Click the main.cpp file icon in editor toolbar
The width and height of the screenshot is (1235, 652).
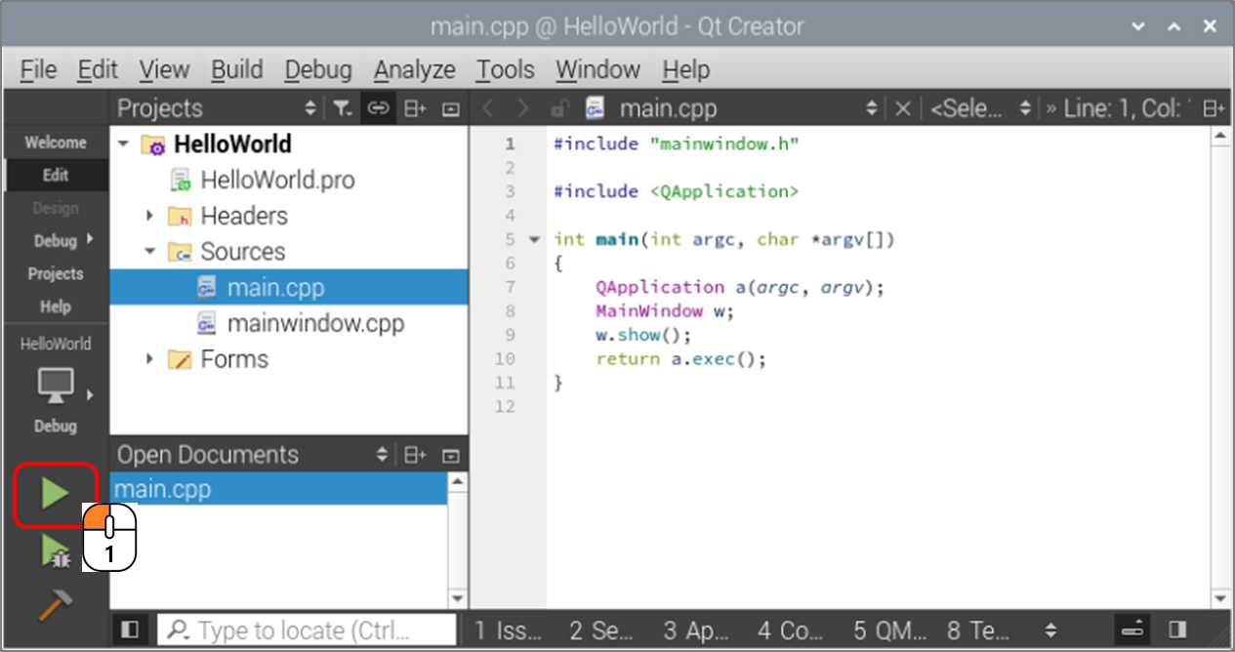click(x=595, y=108)
